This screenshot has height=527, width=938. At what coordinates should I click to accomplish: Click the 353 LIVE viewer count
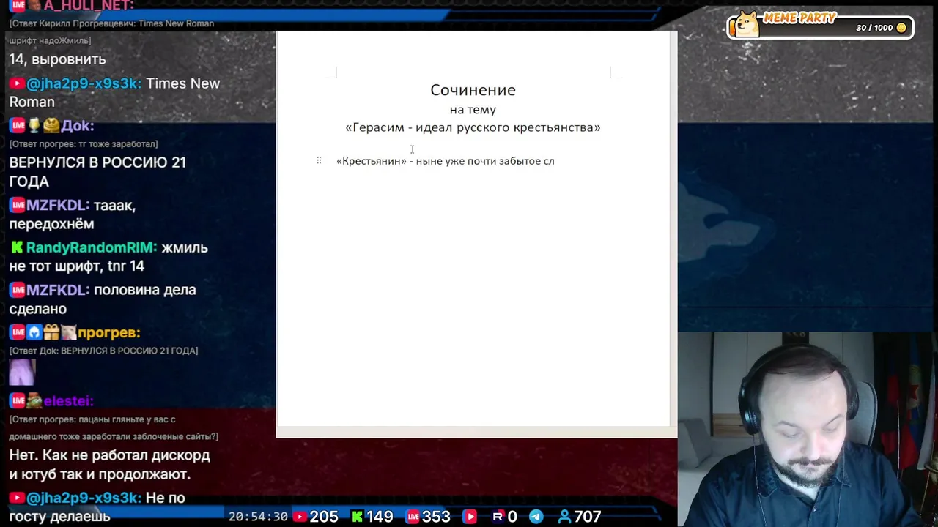[x=436, y=517]
